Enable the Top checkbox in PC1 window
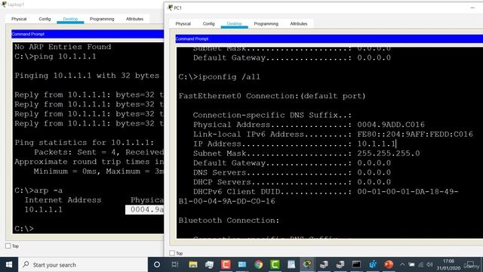This screenshot has height=272, width=483. click(172, 253)
